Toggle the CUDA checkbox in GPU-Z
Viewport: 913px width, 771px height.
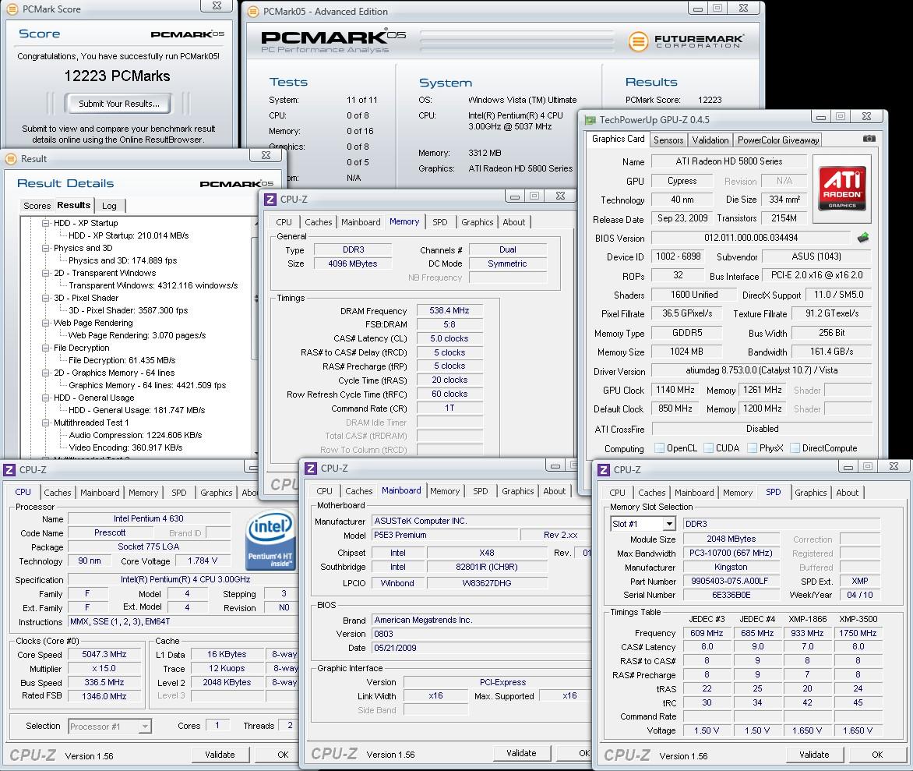click(x=709, y=448)
